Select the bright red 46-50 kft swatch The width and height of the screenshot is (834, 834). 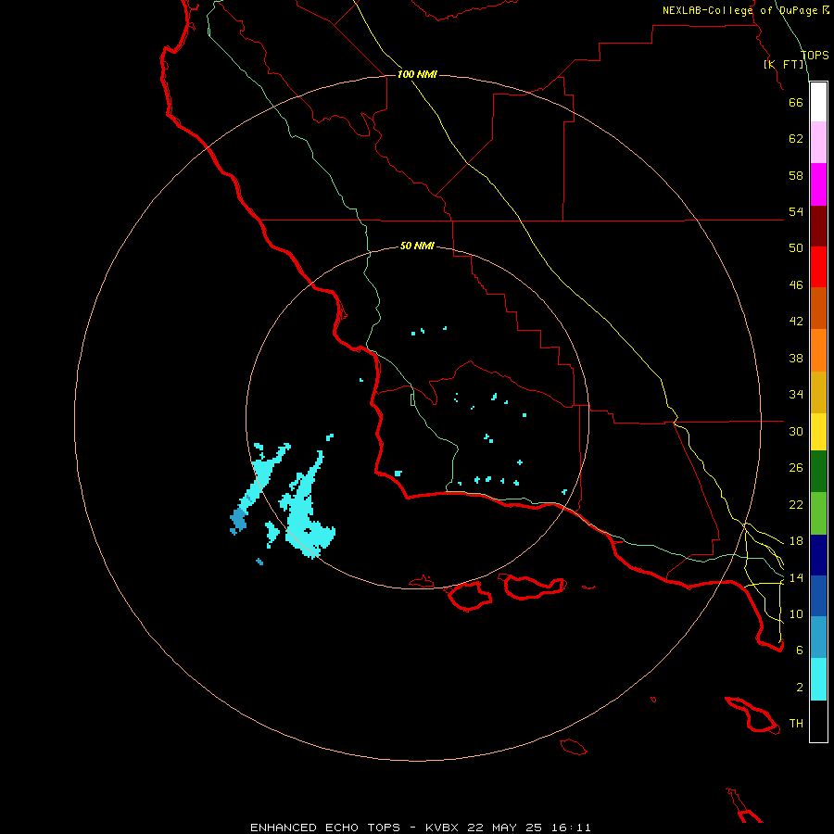coord(818,267)
